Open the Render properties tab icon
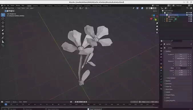This screenshot has height=110, width=193. pos(161,48)
